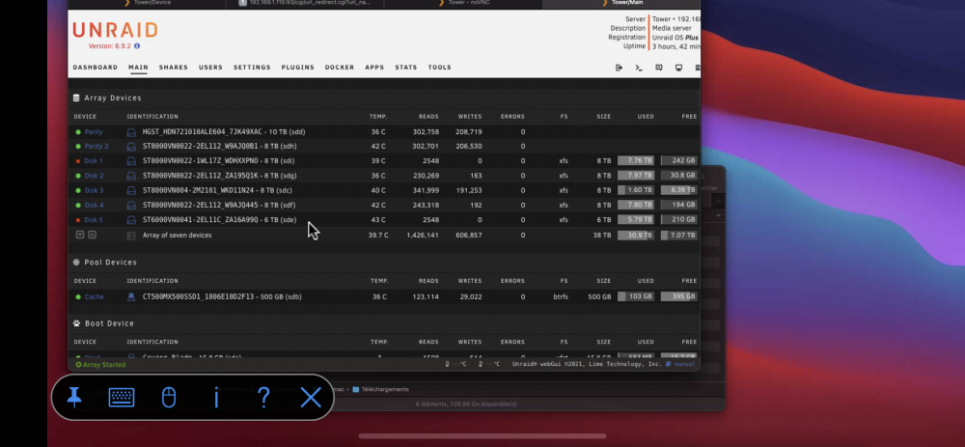Click 'Array of seven devices' text

(x=178, y=236)
